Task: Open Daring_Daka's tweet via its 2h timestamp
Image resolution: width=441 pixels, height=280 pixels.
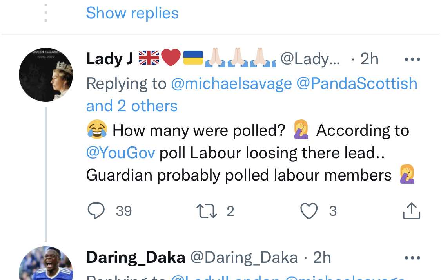Action: (322, 258)
